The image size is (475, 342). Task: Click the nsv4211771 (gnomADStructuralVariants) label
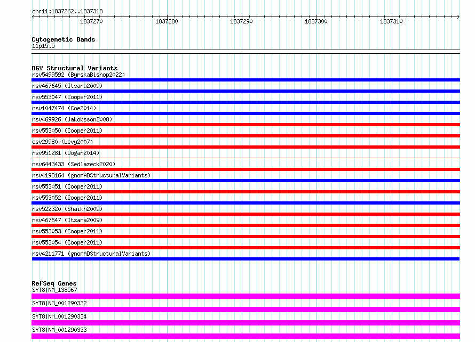91,254
